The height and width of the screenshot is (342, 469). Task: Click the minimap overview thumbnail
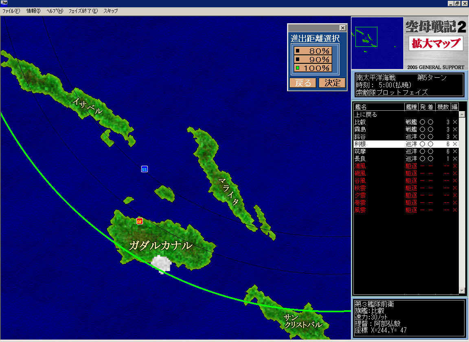(377, 43)
